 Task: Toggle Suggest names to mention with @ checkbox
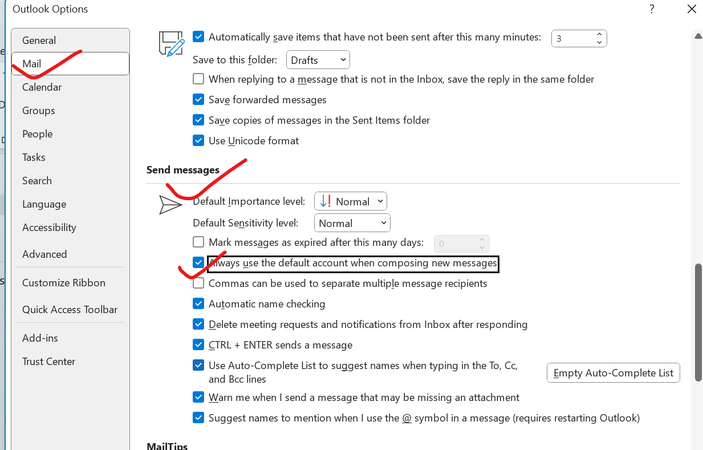tap(198, 418)
